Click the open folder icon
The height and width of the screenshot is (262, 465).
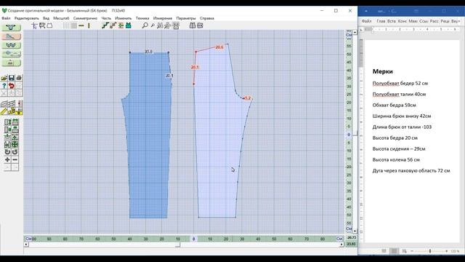point(4,78)
